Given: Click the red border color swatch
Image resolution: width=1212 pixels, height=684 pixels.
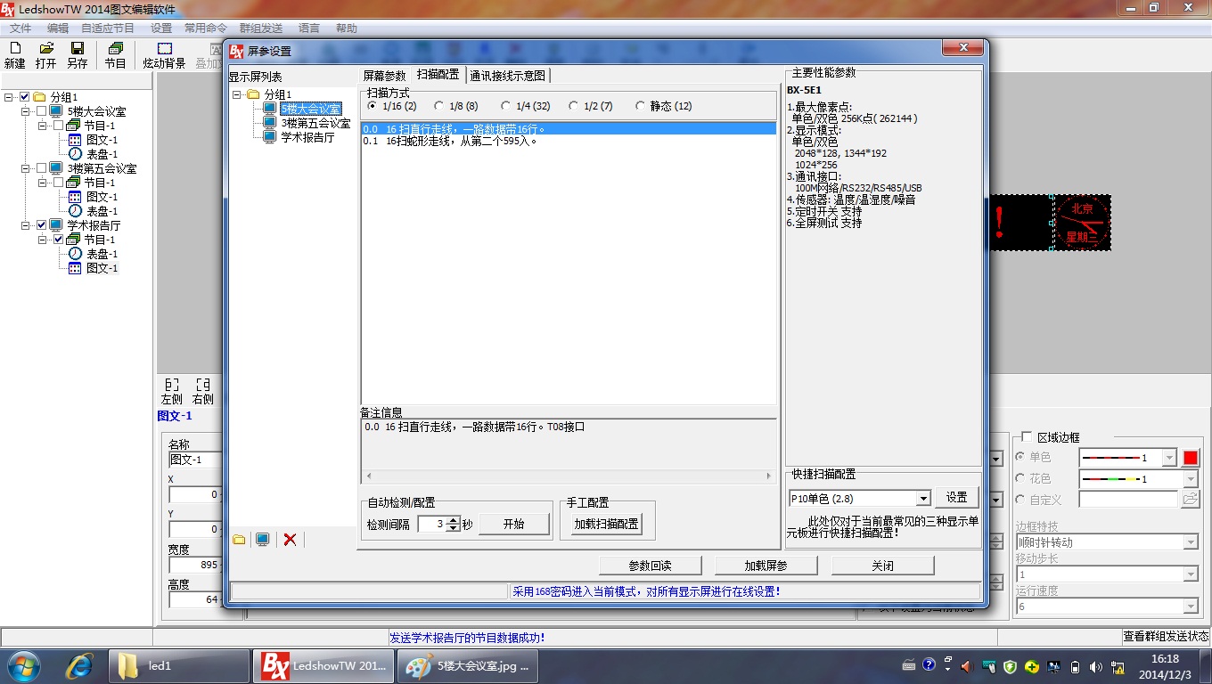Looking at the screenshot, I should pyautogui.click(x=1191, y=458).
